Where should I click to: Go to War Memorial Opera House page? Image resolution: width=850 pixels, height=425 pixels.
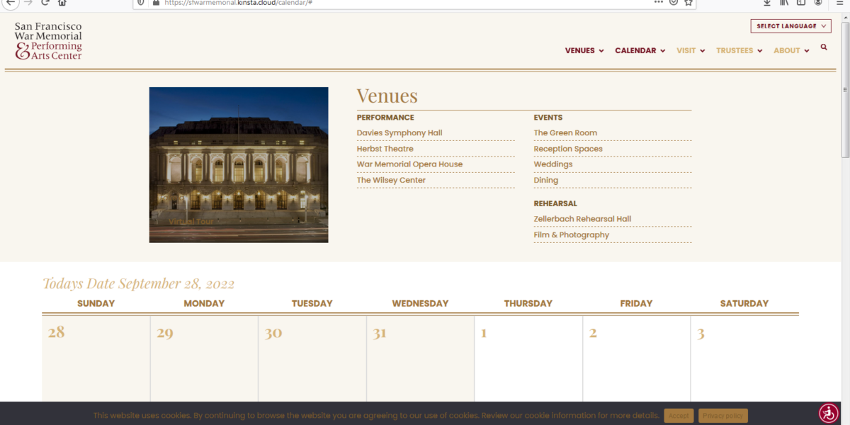[409, 164]
